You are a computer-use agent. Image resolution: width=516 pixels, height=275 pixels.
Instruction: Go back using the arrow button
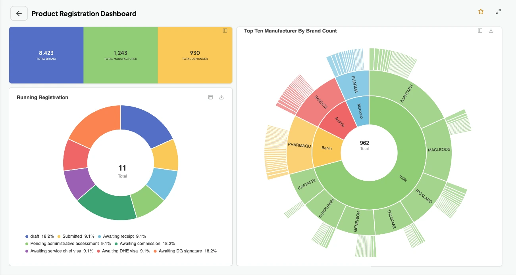coord(19,13)
